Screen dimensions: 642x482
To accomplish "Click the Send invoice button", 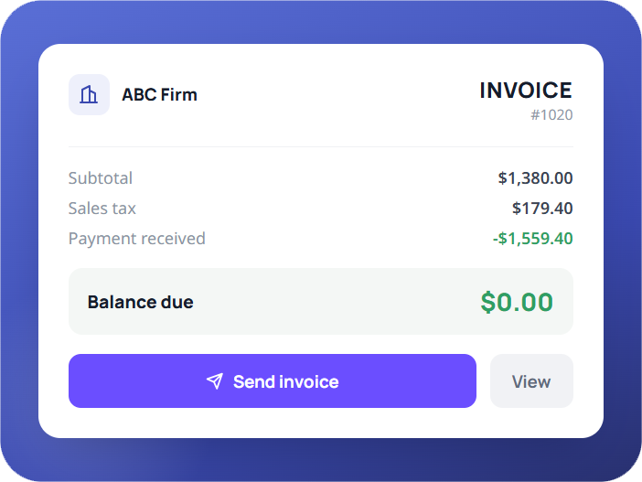I will click(273, 380).
